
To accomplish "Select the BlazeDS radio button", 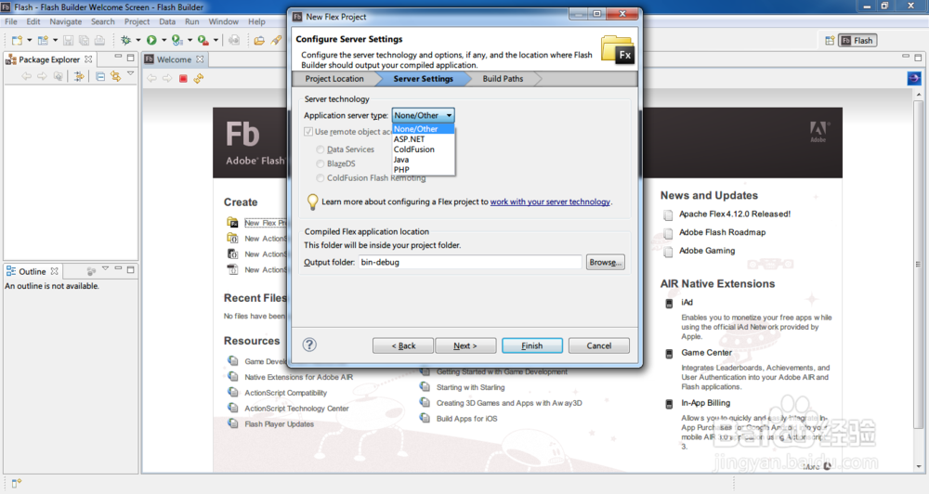I will (321, 163).
